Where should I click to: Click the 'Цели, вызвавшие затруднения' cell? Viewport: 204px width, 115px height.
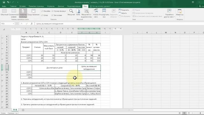pyautogui.click(x=89, y=68)
